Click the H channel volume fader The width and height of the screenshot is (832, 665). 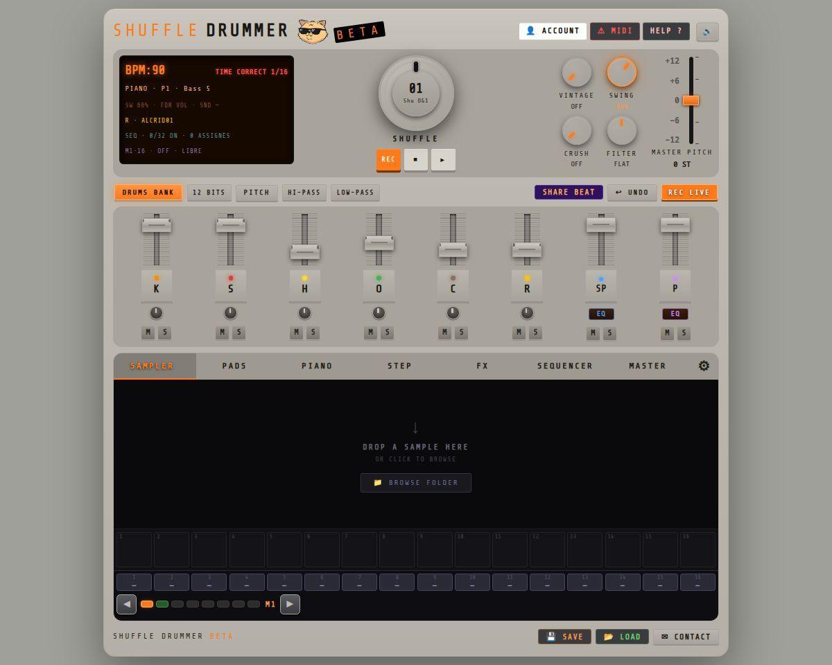pyautogui.click(x=305, y=251)
